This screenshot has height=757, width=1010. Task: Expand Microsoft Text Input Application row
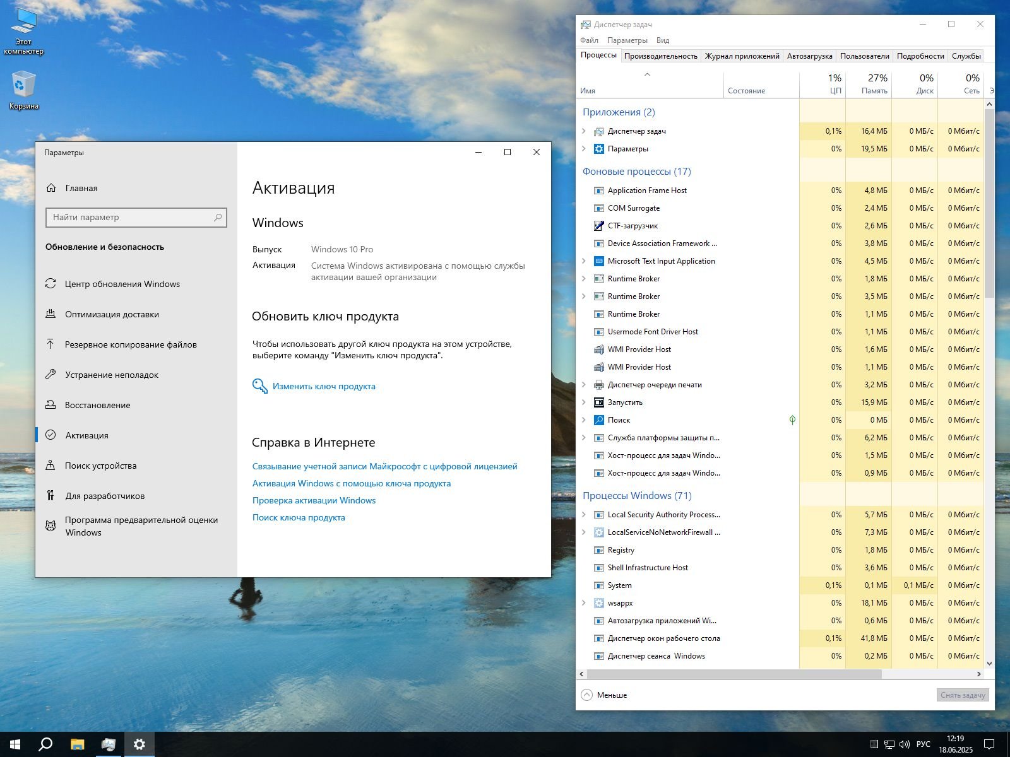coord(584,261)
